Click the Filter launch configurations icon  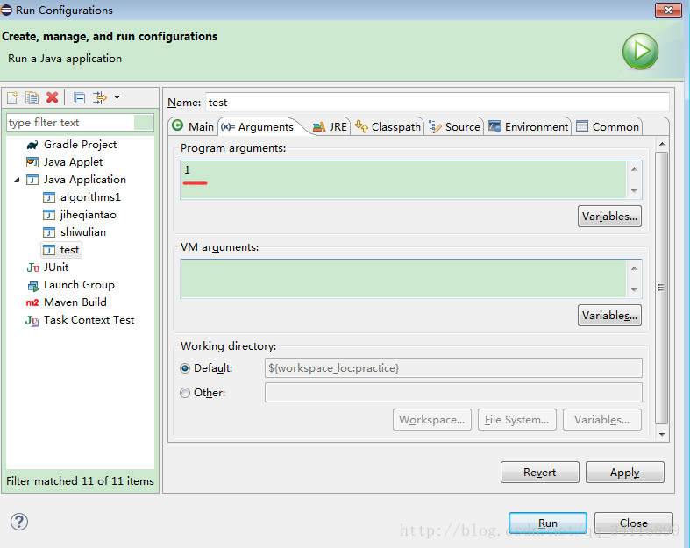tap(100, 97)
